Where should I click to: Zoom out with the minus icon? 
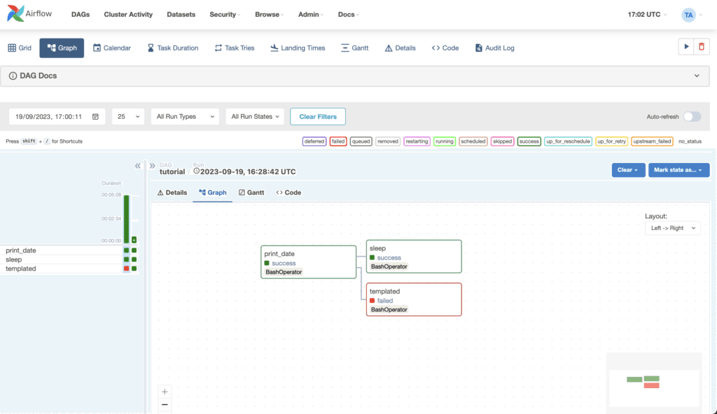coord(165,405)
